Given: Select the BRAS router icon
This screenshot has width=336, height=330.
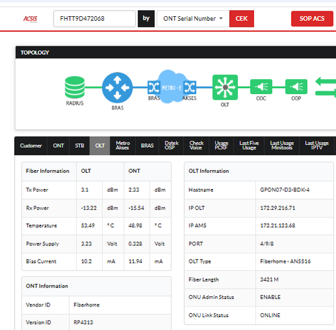Looking at the screenshot, I should [117, 87].
